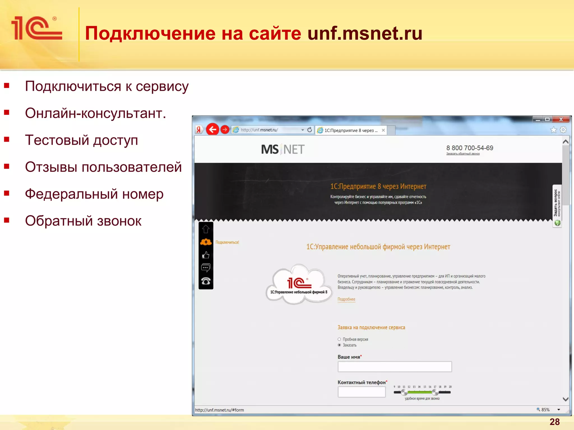Click the left handle of call time slider

point(404,392)
